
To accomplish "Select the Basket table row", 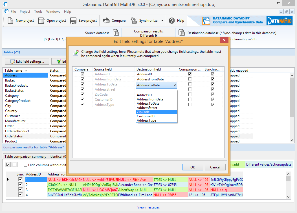I will click(25, 80).
